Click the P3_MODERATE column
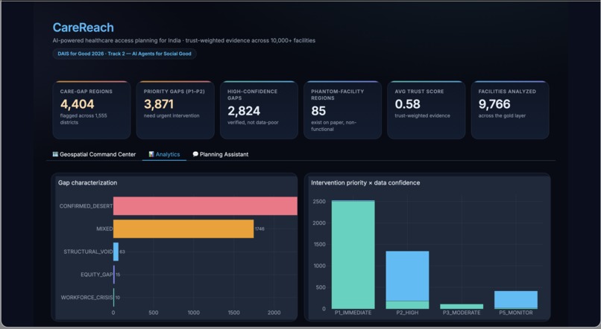 coord(462,307)
